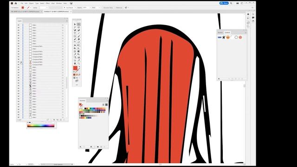Switch to first document tab
Viewport: 297px width, 167px height.
pos(26,12)
